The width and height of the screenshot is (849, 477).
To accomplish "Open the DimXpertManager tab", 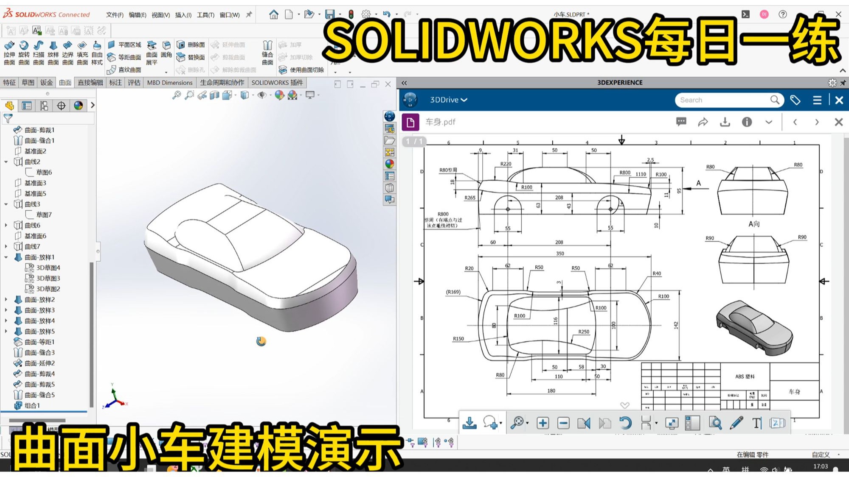I will (61, 106).
